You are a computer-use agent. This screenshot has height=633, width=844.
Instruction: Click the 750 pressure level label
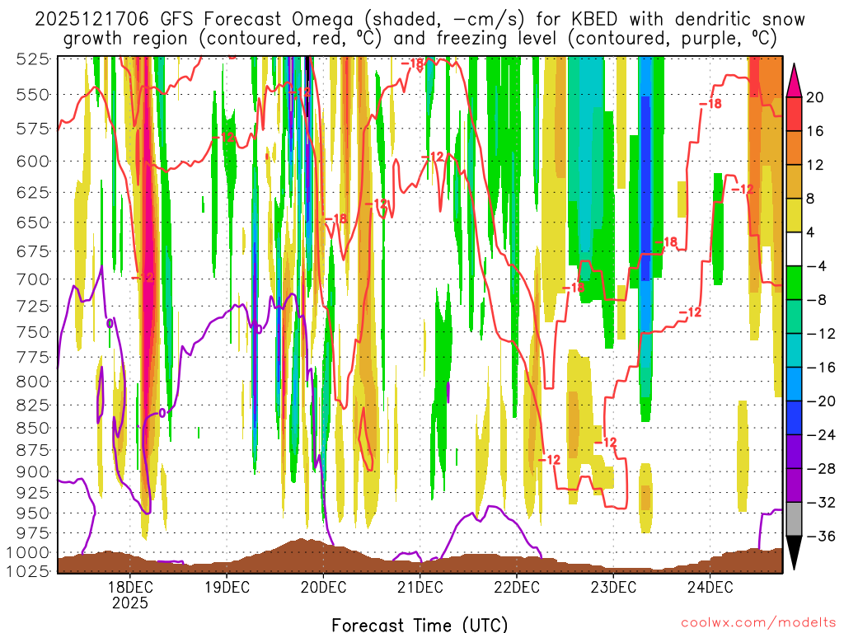coord(33,332)
